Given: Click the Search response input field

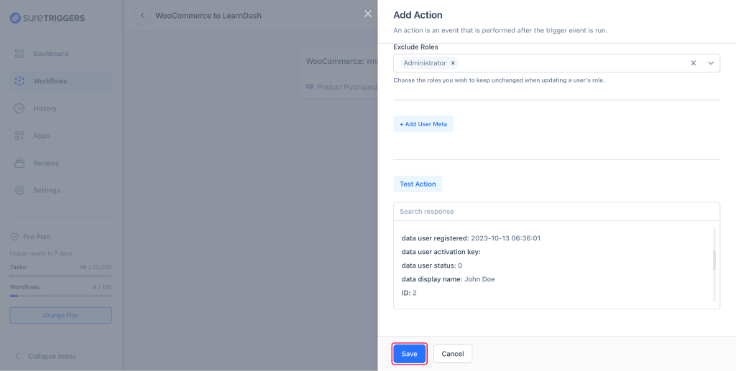Looking at the screenshot, I should 556,212.
